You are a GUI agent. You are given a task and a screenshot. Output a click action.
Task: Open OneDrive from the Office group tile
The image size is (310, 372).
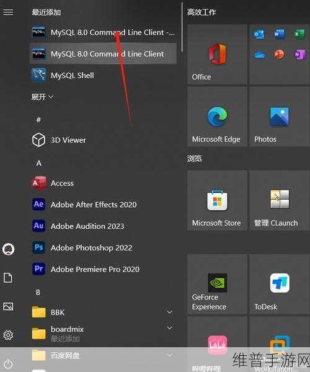click(259, 55)
